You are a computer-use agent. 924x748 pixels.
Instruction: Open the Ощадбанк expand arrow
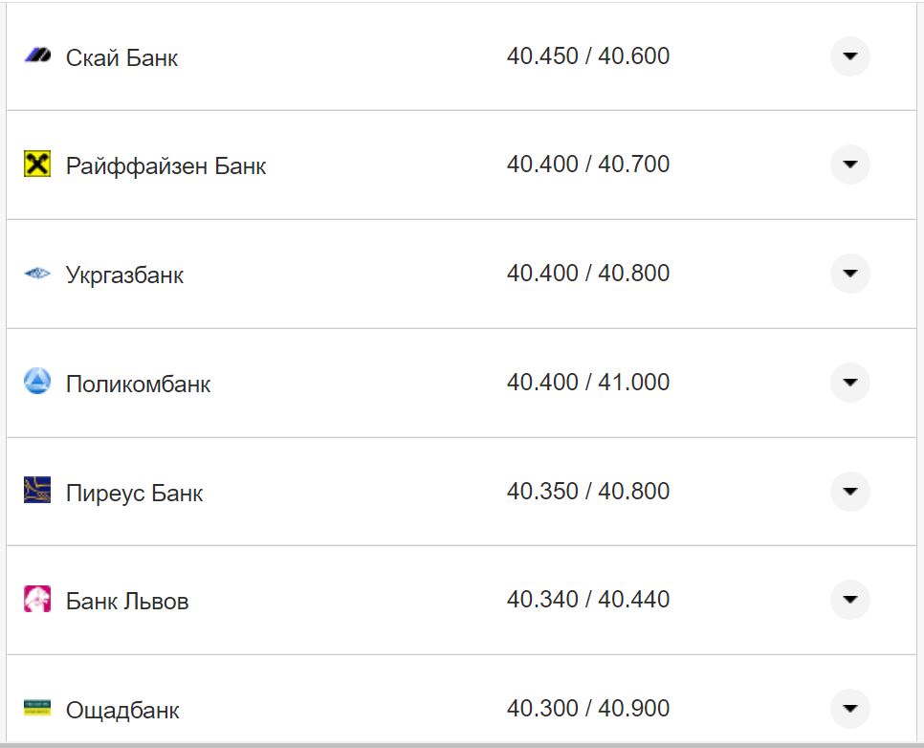click(849, 709)
